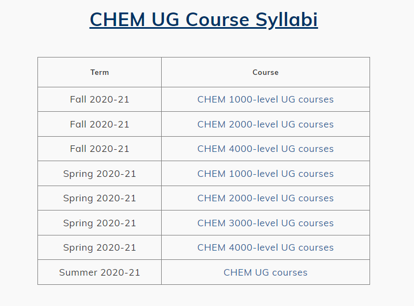Select Spring 2020-21 cell in 3000-level row
Viewport: 414px width, 306px height.
pyautogui.click(x=99, y=223)
